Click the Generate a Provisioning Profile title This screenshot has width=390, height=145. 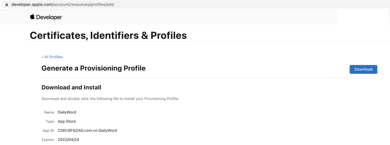tap(93, 68)
